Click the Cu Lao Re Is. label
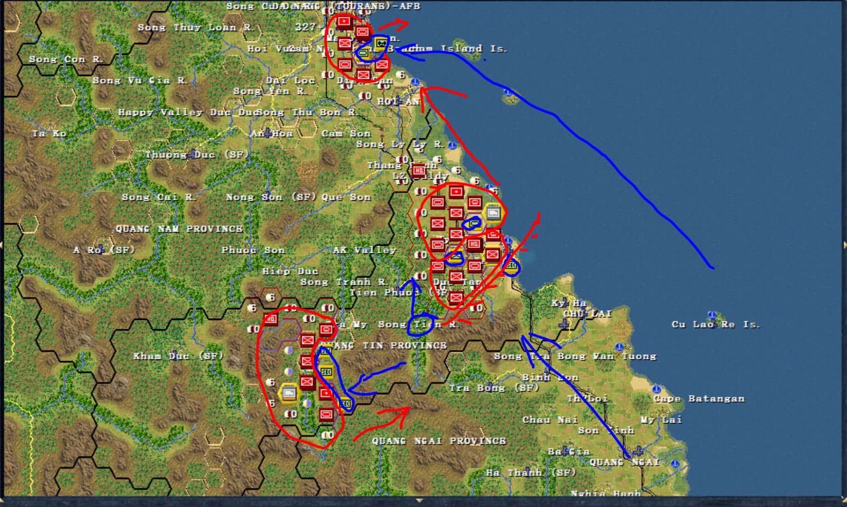Screen dimensions: 847x507 [716, 324]
